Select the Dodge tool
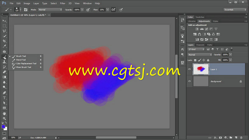Screen dimensions: 249x140 (x=4, y=87)
